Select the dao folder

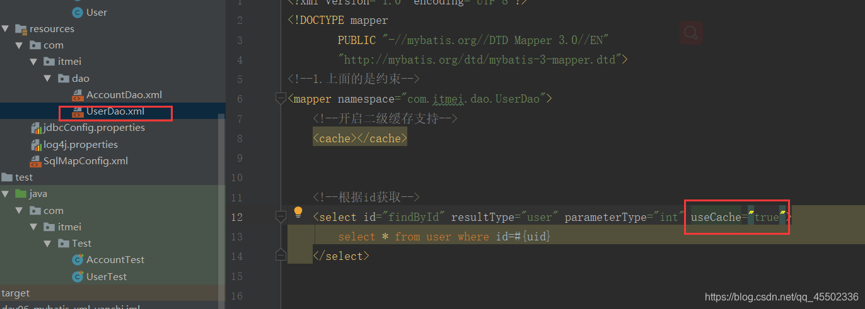pos(81,78)
